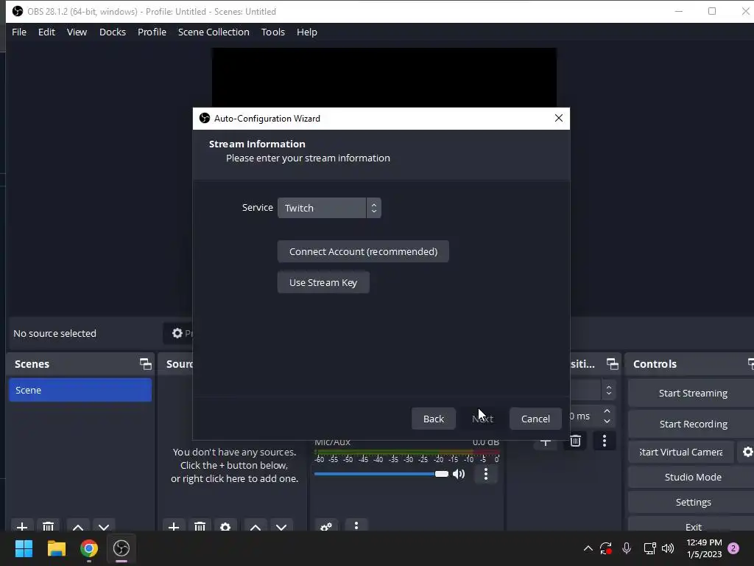Open the Tools menu
754x566 pixels.
pos(273,32)
